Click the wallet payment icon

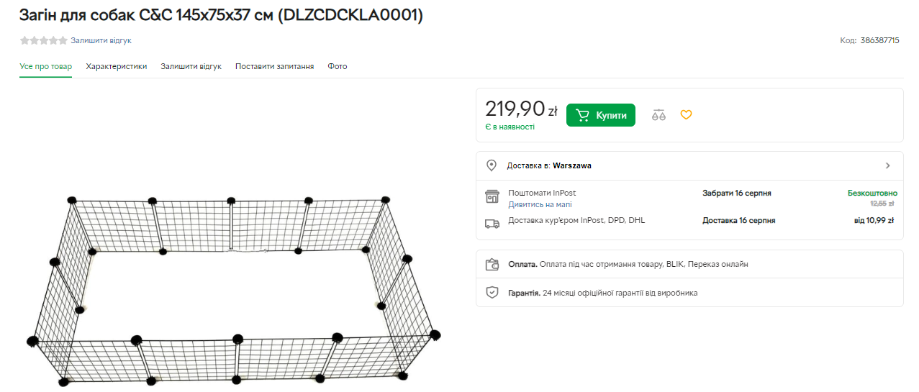pyautogui.click(x=492, y=264)
